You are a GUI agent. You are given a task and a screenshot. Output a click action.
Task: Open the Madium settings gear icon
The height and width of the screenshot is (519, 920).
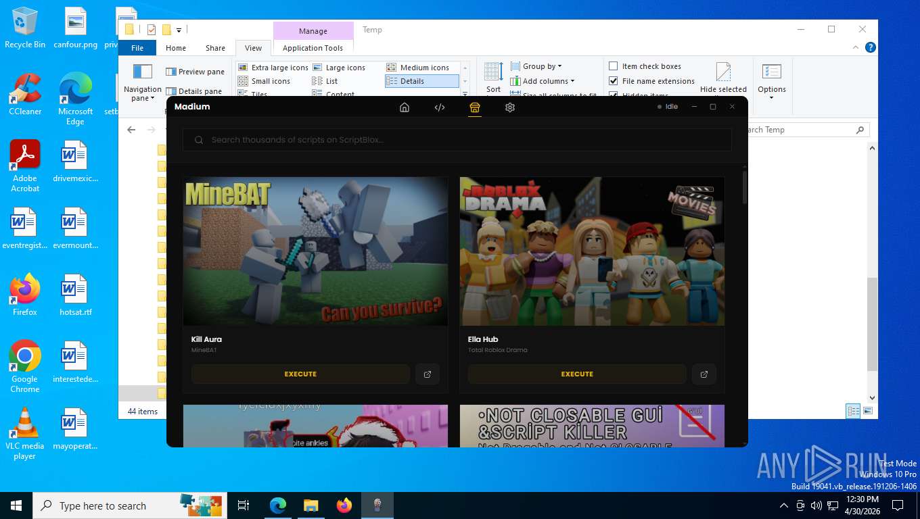[510, 107]
